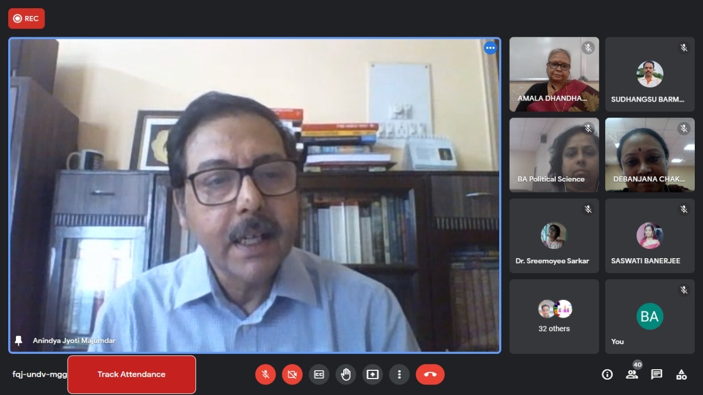Open the more options menu in toolbar
This screenshot has height=395, width=703.
(399, 375)
